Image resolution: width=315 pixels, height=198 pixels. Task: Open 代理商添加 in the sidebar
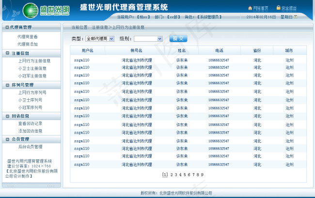28,44
